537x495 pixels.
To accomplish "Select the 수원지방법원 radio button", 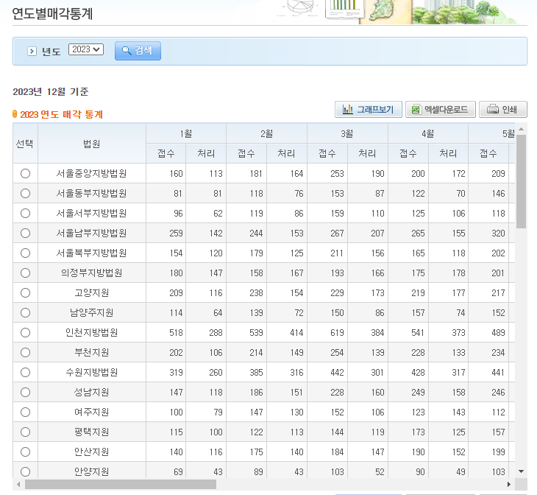I will [25, 373].
